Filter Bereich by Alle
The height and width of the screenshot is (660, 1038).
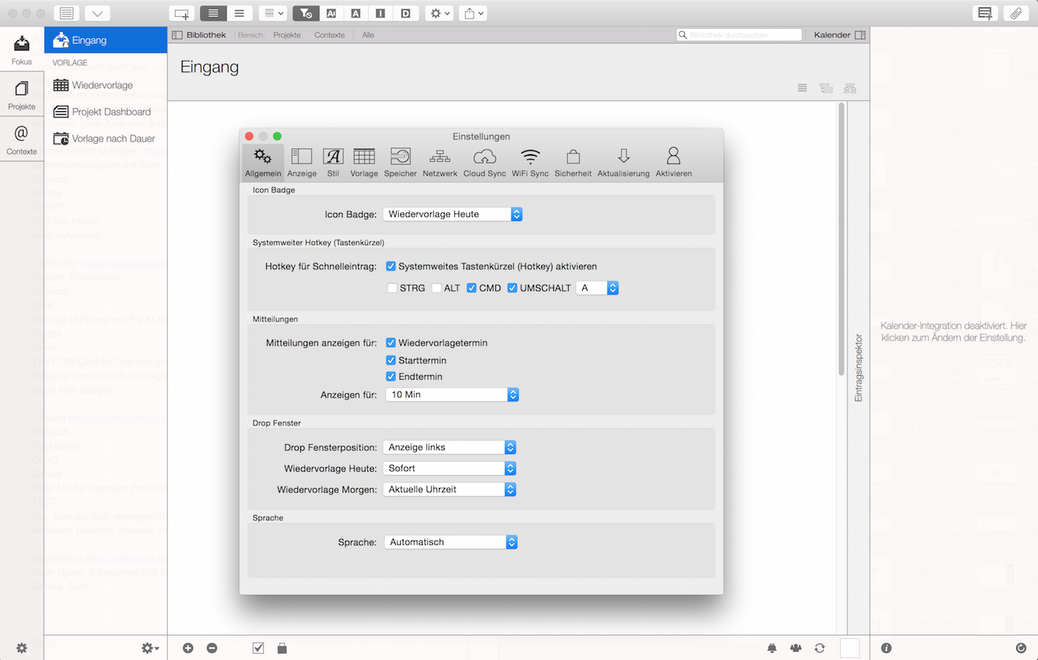[368, 35]
